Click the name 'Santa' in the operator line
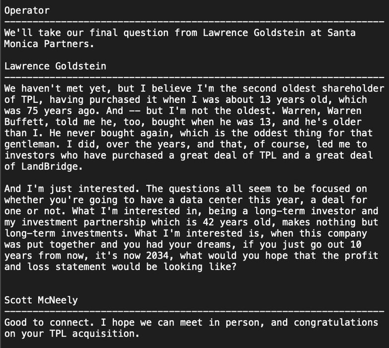 341,33
